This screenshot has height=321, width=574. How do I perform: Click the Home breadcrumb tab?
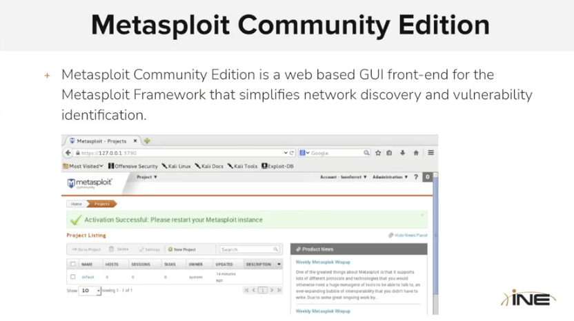77,204
